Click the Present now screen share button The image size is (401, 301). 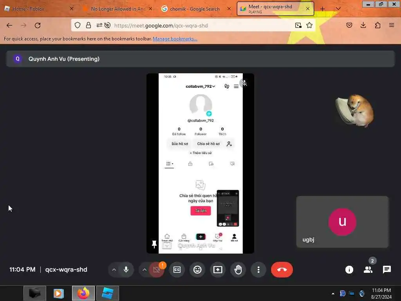[x=218, y=270]
